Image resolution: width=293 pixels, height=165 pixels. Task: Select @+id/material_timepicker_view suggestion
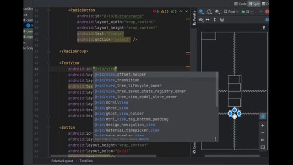click(x=154, y=130)
